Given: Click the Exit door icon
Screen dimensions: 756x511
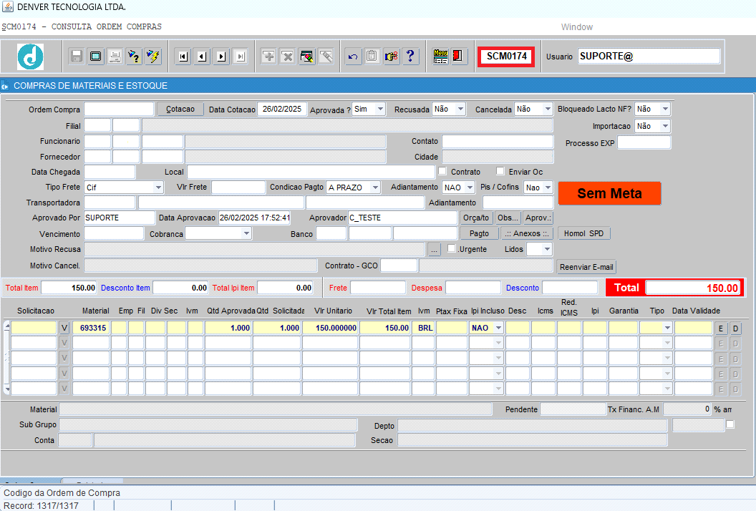Looking at the screenshot, I should click(457, 57).
